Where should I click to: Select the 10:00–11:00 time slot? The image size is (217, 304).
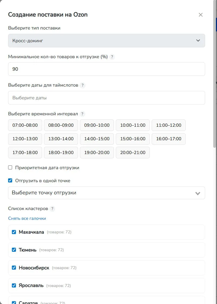click(x=133, y=125)
